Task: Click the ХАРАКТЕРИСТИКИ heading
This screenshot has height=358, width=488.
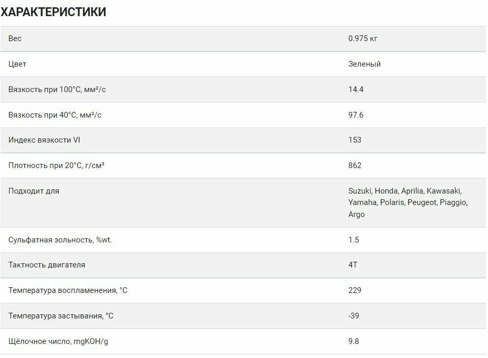Action: pos(53,12)
